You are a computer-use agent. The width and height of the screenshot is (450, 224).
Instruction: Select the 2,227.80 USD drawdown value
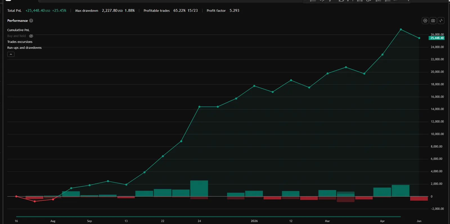(112, 11)
